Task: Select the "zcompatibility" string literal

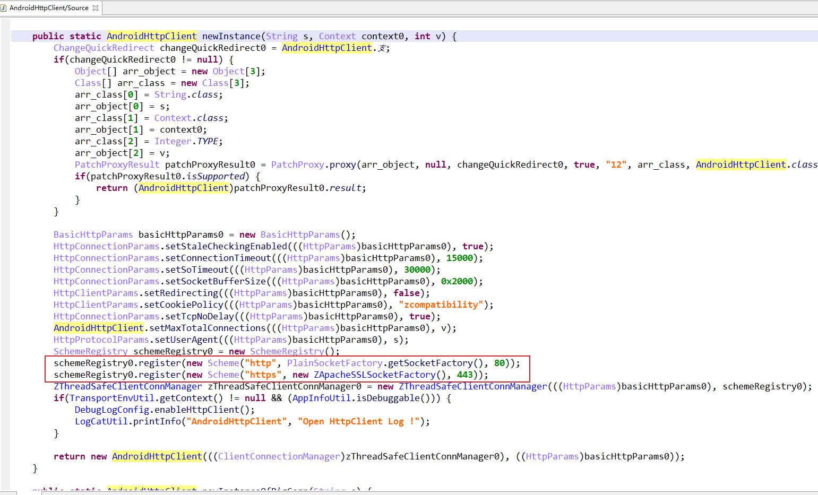Action: [x=441, y=305]
